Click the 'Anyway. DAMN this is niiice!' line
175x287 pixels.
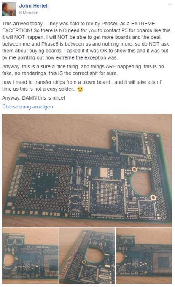(34, 98)
